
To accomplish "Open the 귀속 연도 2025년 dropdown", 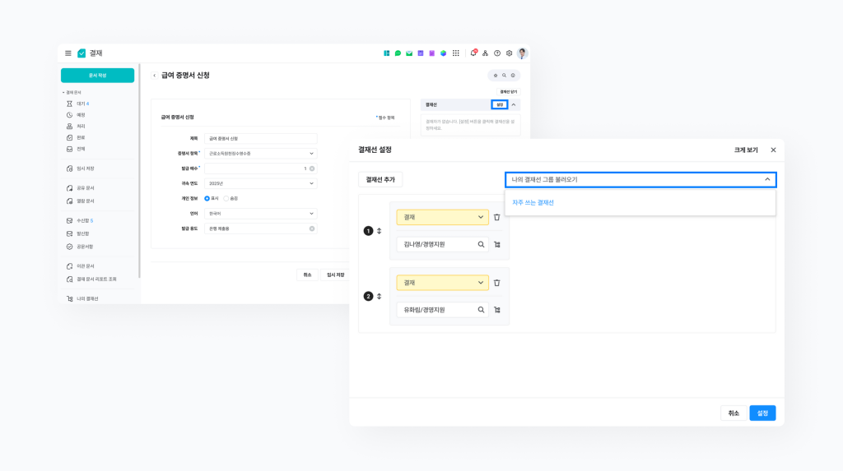I will click(260, 183).
